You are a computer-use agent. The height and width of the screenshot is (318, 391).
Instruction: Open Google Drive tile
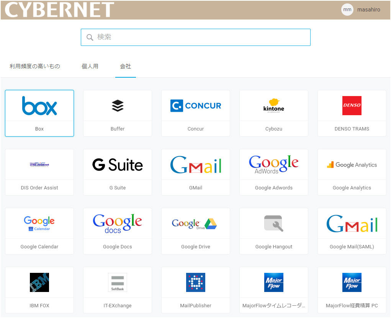[x=196, y=231]
